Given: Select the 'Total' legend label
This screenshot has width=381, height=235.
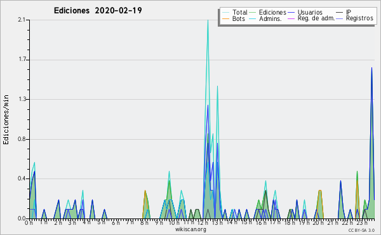Looking at the screenshot, I should 239,12.
